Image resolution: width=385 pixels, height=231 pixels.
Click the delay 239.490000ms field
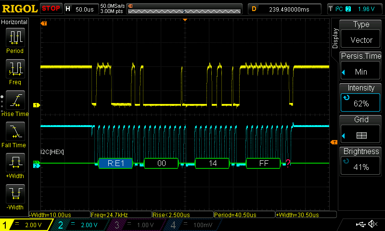[x=284, y=9]
